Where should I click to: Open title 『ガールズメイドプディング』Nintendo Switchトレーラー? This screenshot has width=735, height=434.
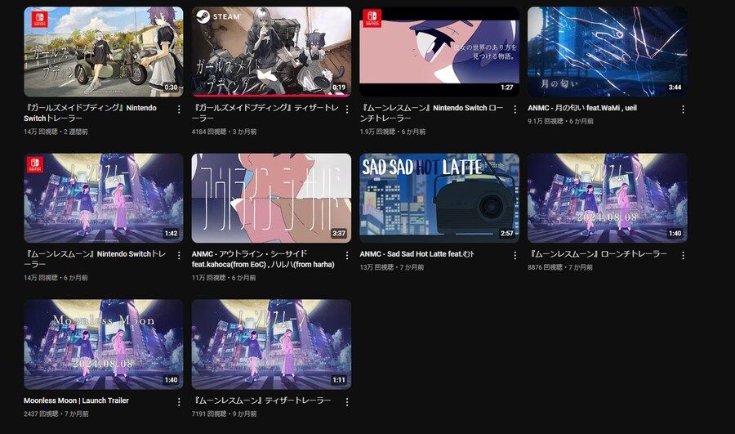[90, 113]
